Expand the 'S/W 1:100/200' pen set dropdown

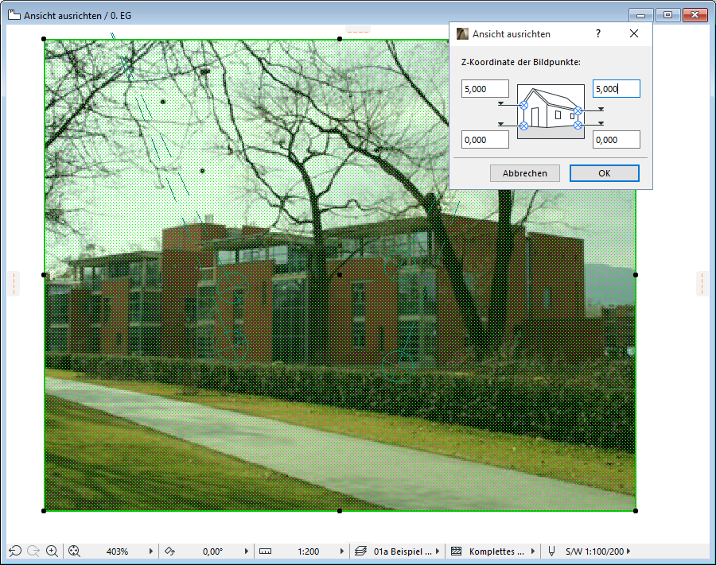click(x=628, y=551)
